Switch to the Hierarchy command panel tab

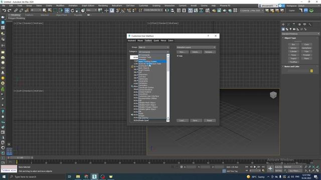[x=294, y=24]
